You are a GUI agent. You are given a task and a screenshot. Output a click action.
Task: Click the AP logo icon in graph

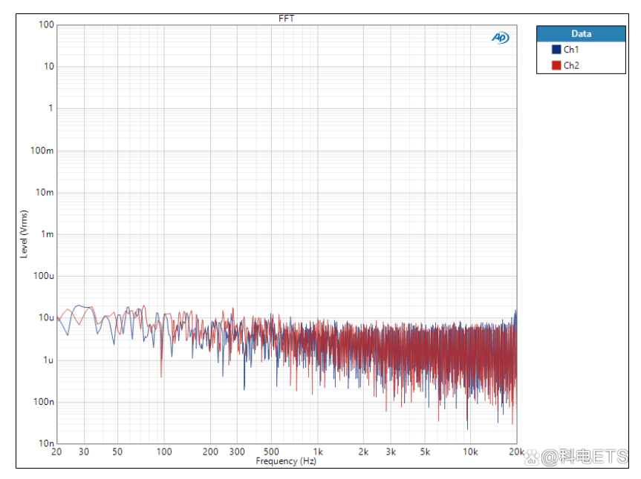501,38
